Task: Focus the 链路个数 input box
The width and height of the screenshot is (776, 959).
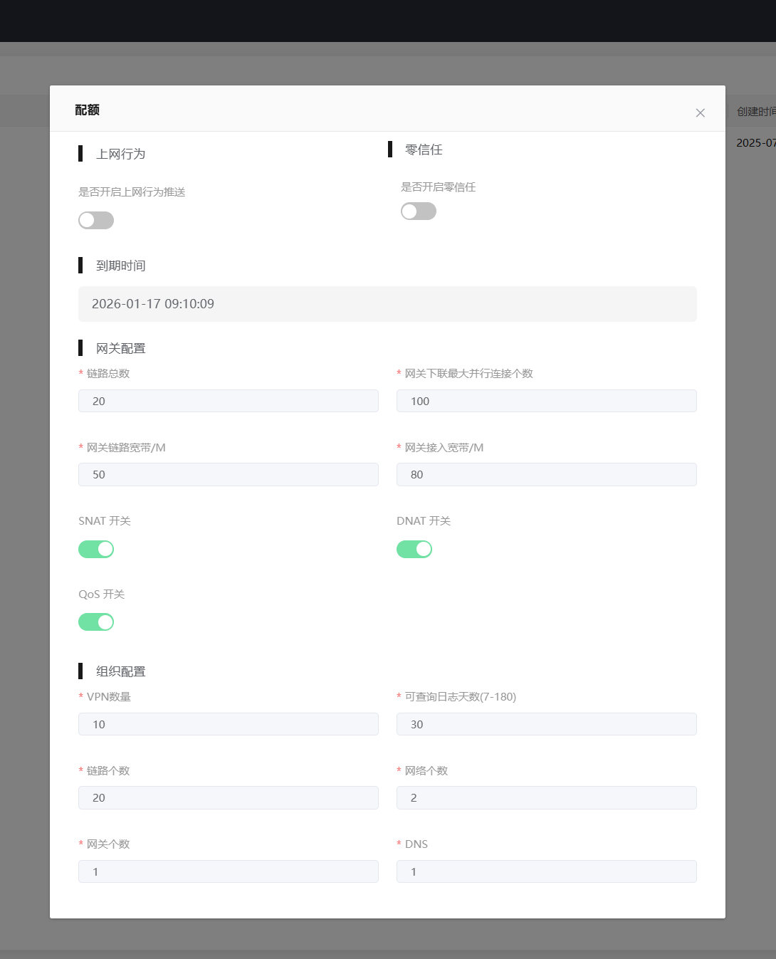Action: click(228, 798)
